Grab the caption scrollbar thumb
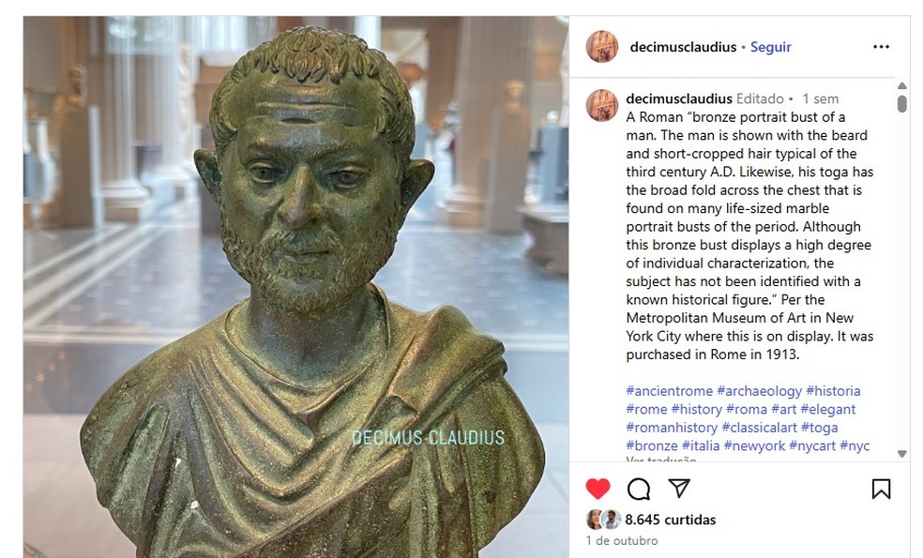This screenshot has height=558, width=923. 901,103
